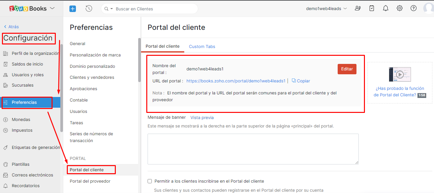Click the Monedas currency icon
The image size is (434, 193).
[6, 120]
